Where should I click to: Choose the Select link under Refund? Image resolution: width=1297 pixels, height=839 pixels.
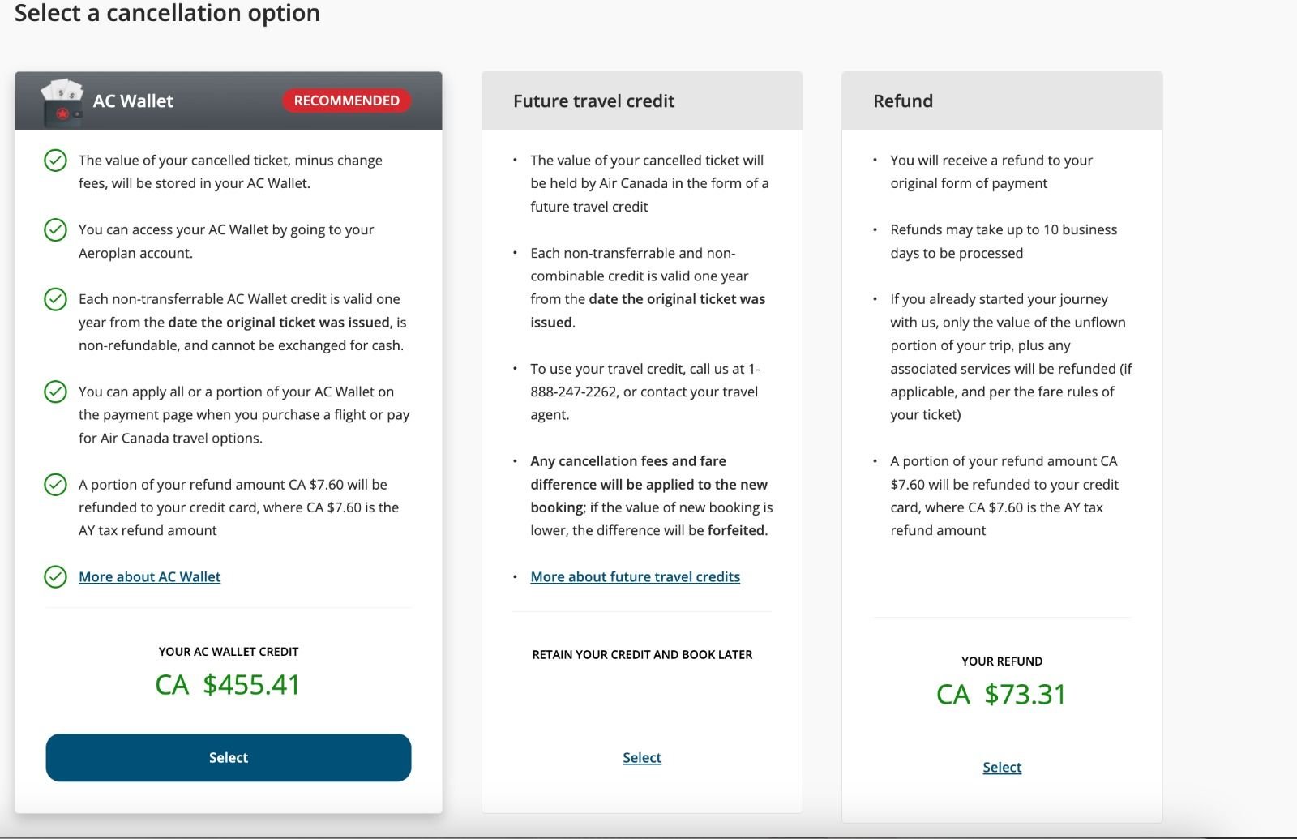(1002, 768)
